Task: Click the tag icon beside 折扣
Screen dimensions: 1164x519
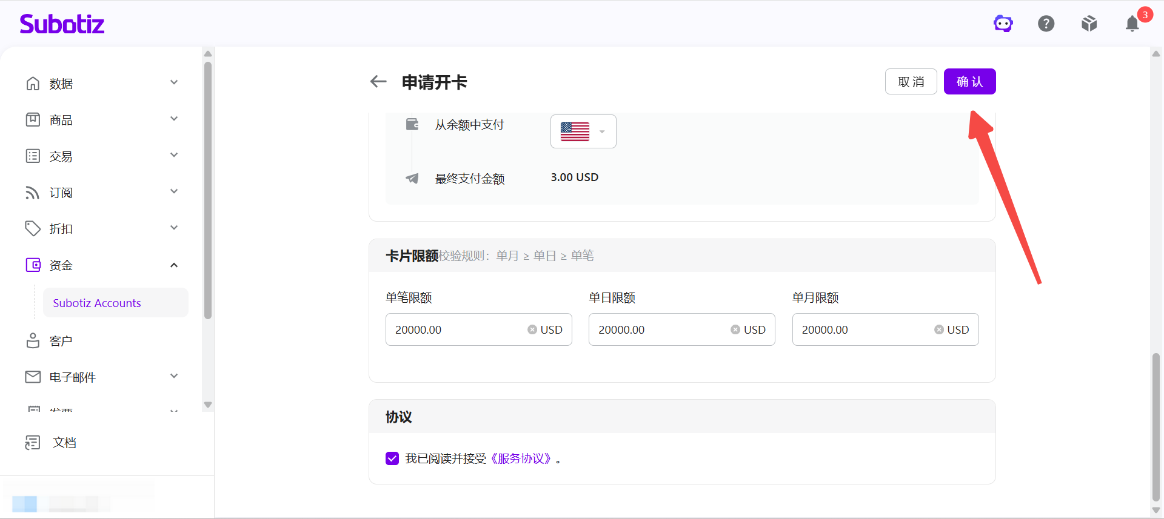Action: click(33, 228)
